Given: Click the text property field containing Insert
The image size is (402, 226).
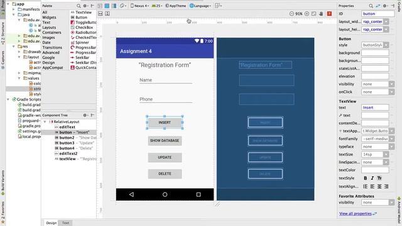Looking at the screenshot, I should (x=375, y=107).
